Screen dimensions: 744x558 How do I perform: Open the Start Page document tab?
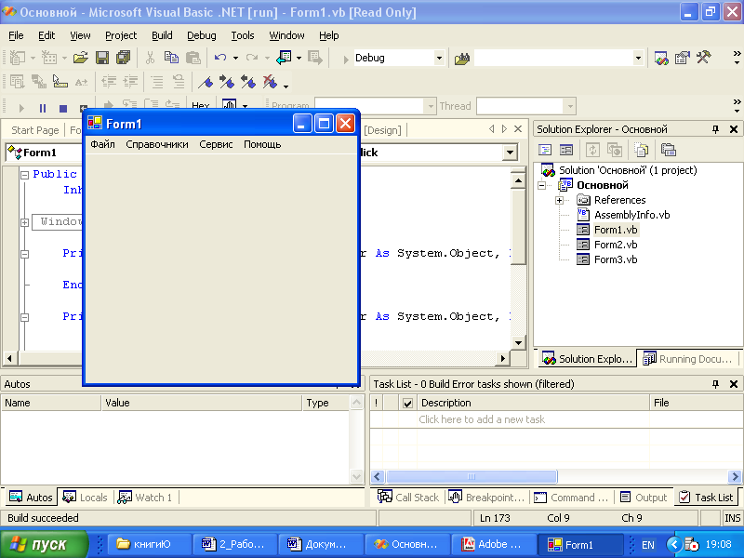click(x=34, y=130)
